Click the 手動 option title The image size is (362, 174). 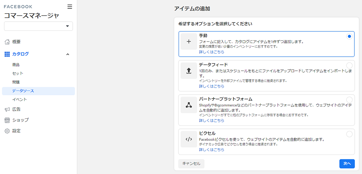point(203,36)
